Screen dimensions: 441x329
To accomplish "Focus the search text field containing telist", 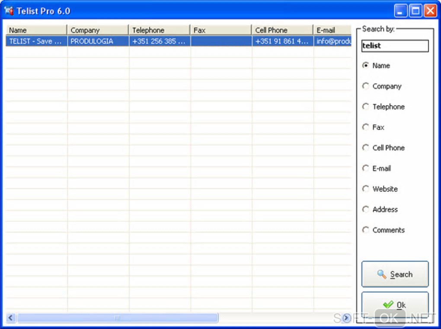I will click(395, 45).
